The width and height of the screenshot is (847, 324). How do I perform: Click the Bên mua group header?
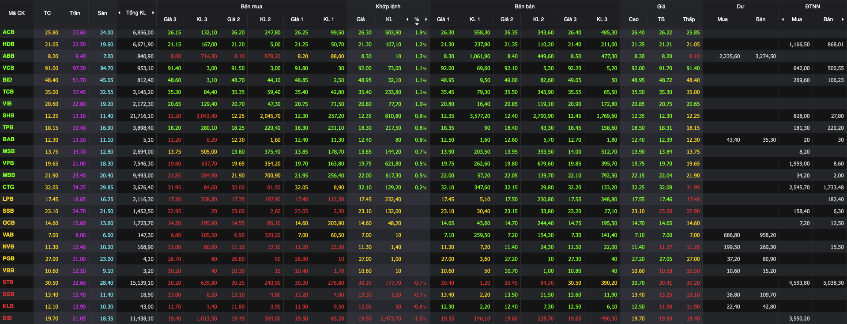[x=252, y=7]
